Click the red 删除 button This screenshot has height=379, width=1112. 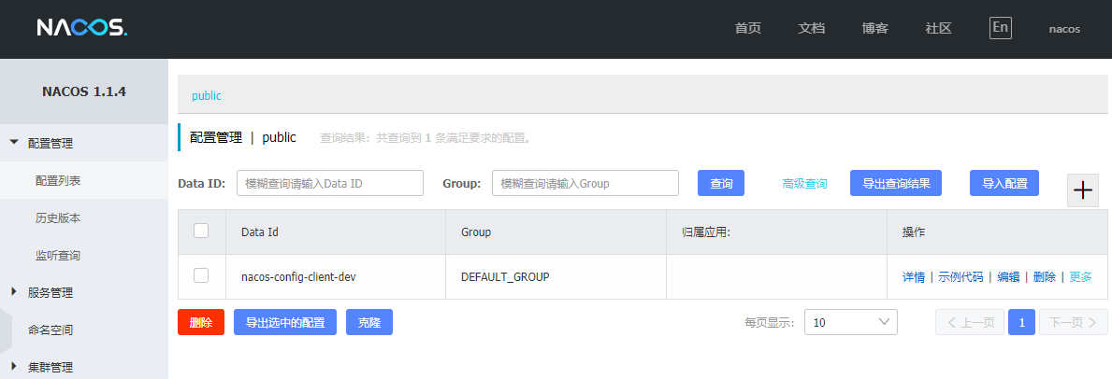[201, 322]
